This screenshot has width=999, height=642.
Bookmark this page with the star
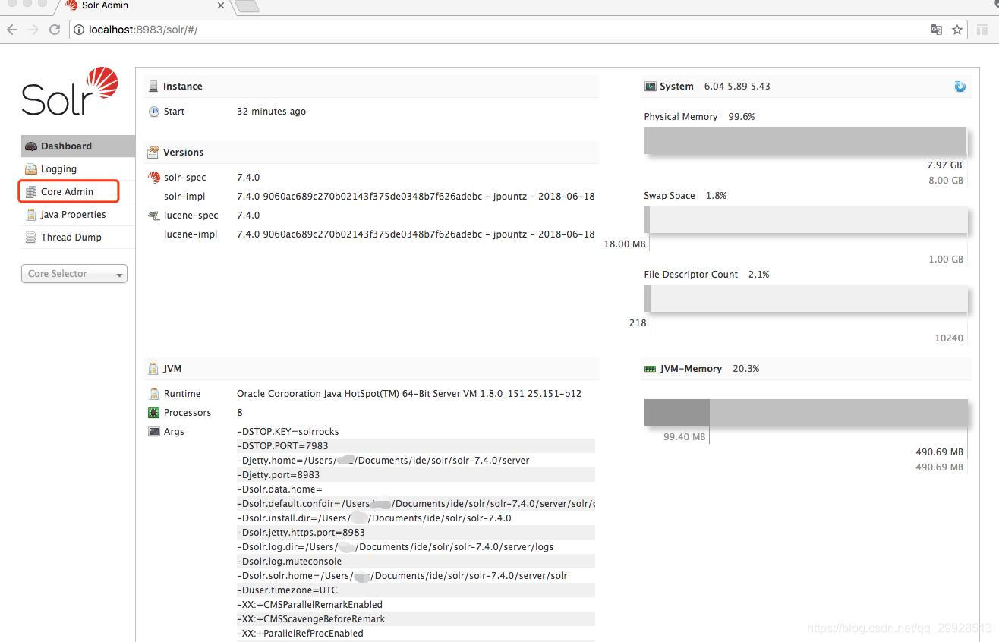click(957, 30)
